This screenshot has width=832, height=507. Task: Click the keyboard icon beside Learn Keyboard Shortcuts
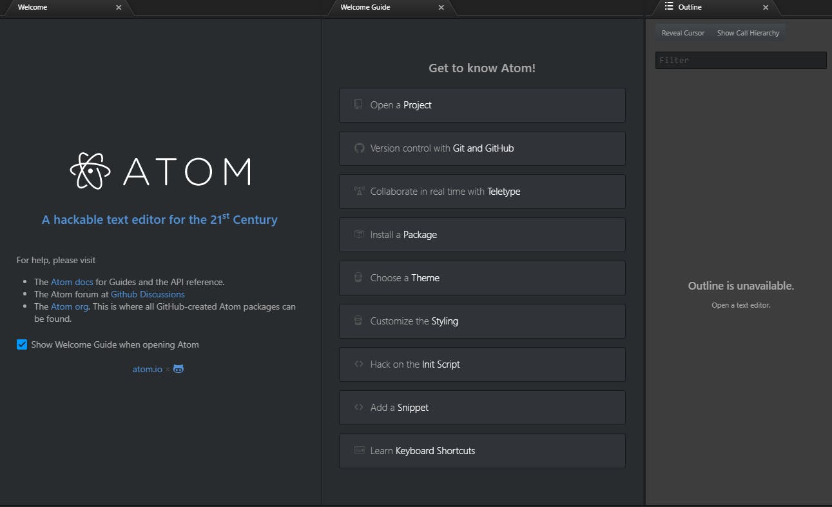[359, 450]
